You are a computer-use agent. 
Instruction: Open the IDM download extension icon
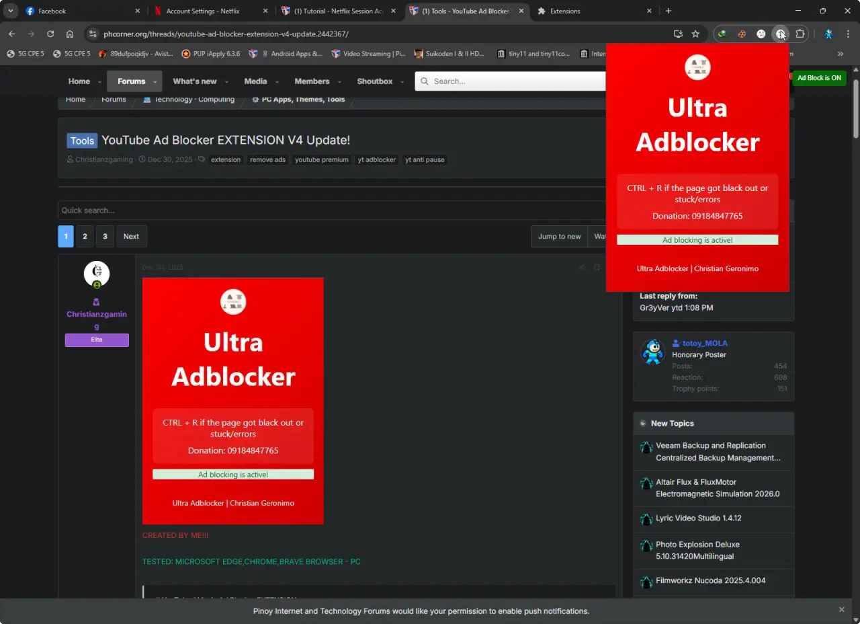tap(722, 34)
